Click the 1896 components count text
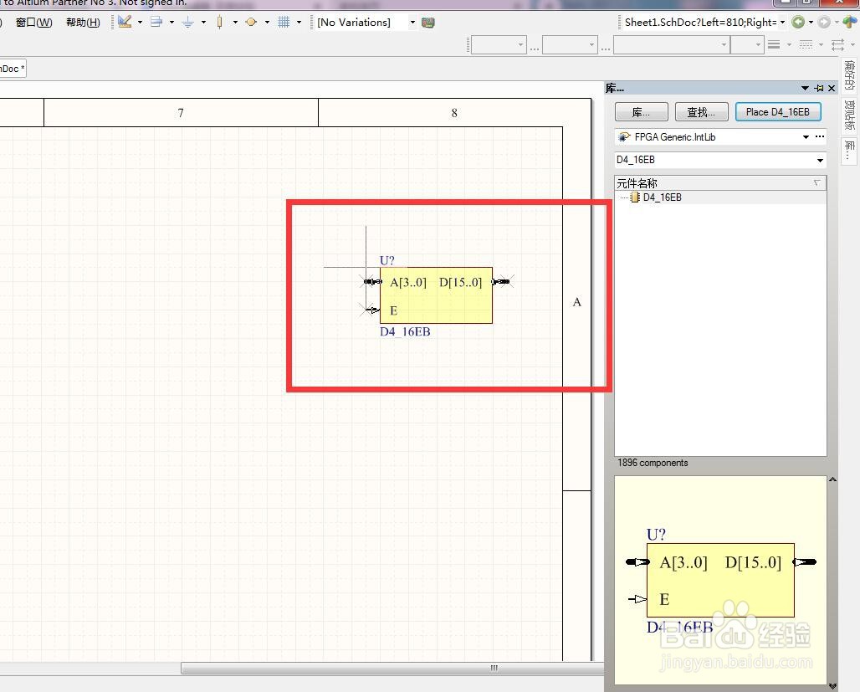Screen dimensions: 860x692 pyautogui.click(x=653, y=463)
